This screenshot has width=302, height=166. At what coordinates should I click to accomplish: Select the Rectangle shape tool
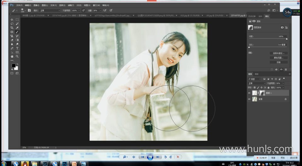click(x=17, y=52)
